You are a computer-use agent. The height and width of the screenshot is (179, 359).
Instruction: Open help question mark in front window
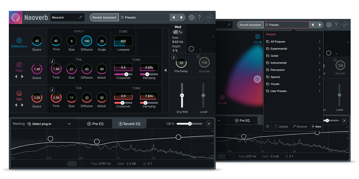point(199,17)
